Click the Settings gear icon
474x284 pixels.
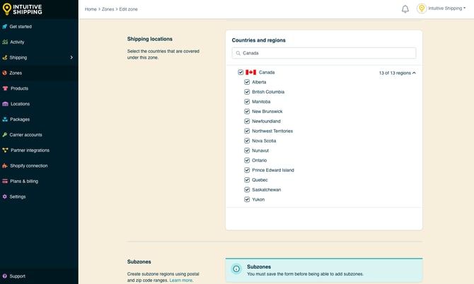tap(5, 196)
